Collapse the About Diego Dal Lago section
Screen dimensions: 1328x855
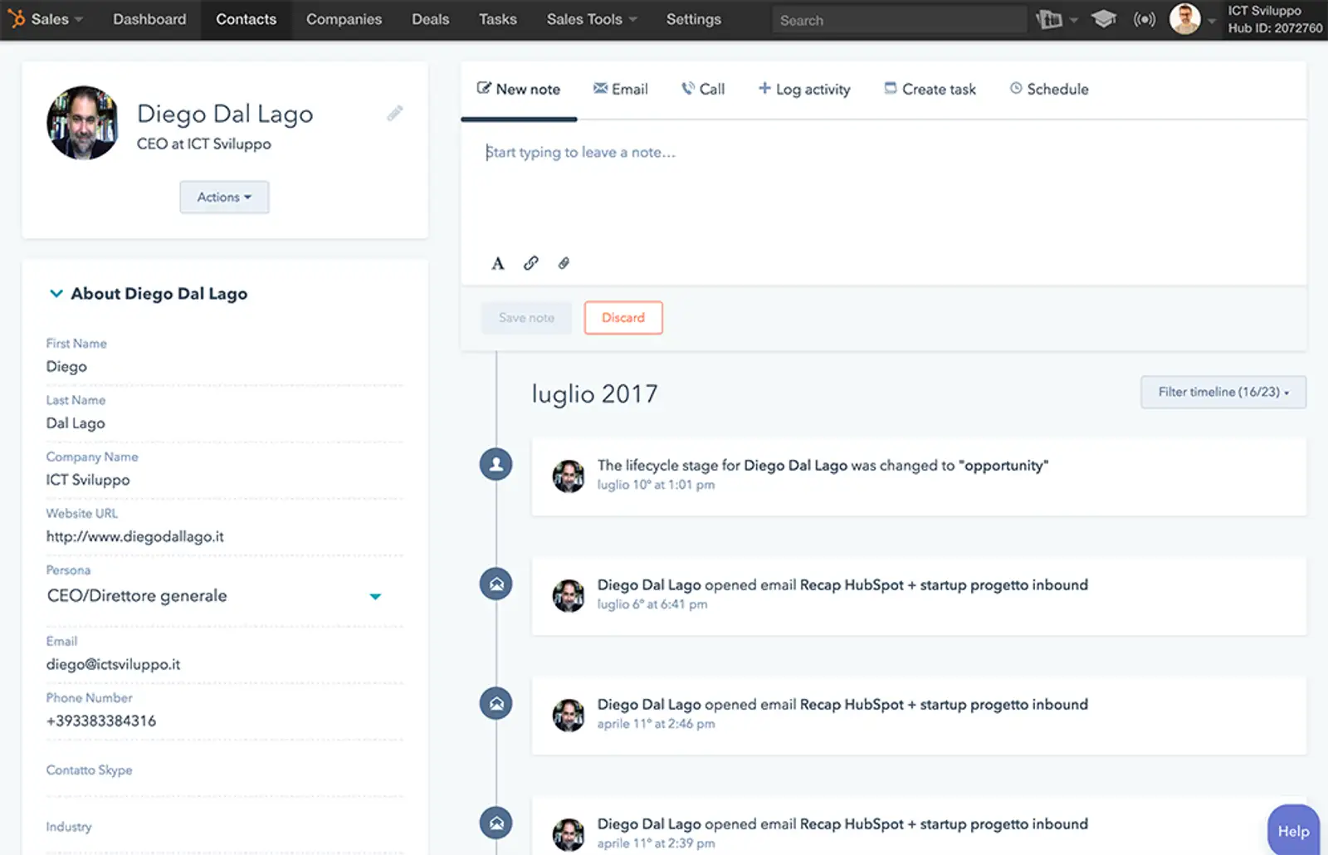pyautogui.click(x=56, y=293)
